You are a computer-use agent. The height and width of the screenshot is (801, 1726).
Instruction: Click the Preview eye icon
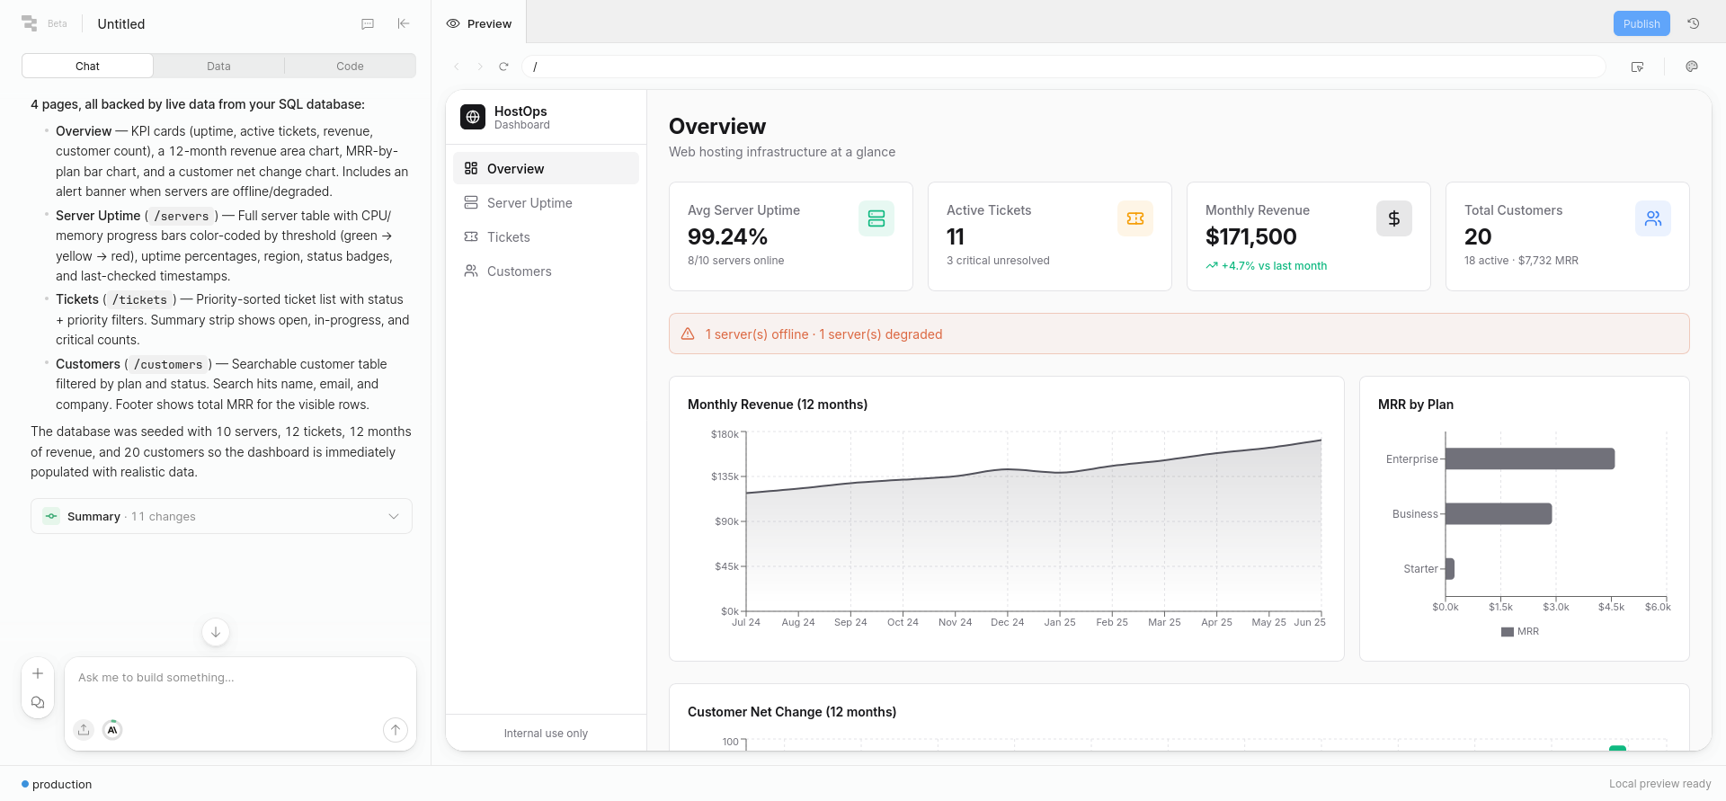453,23
